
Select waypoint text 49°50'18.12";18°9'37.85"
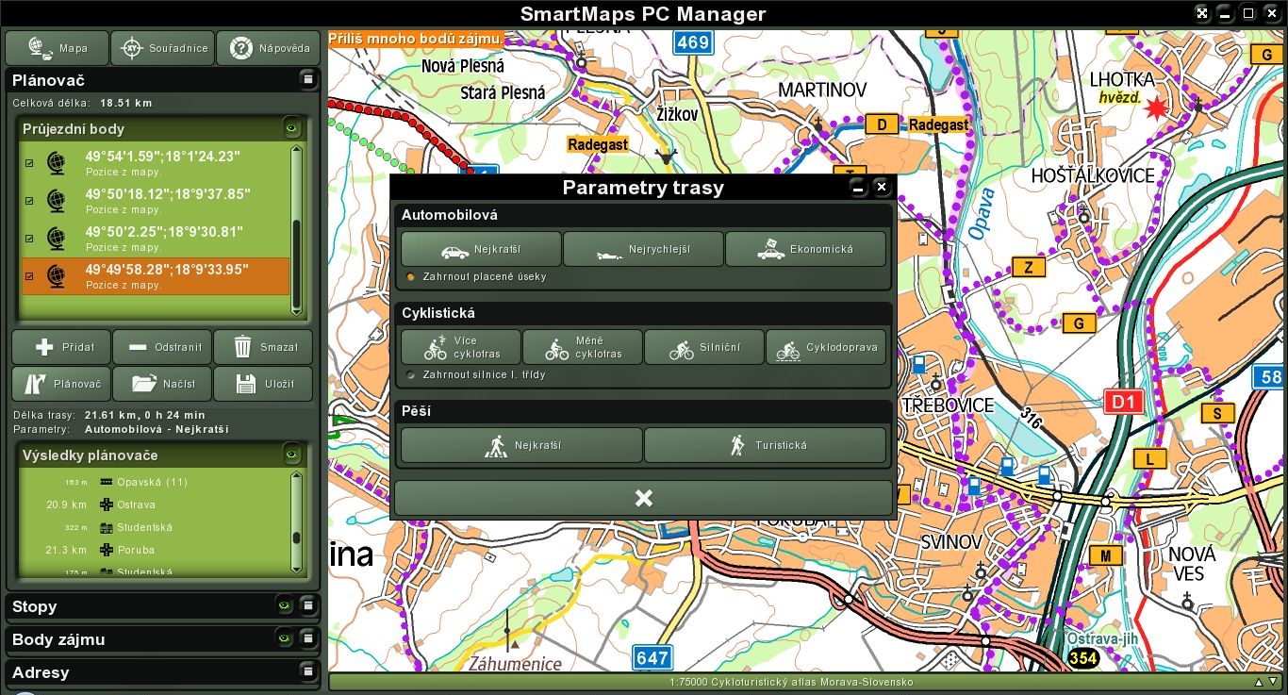click(x=168, y=194)
